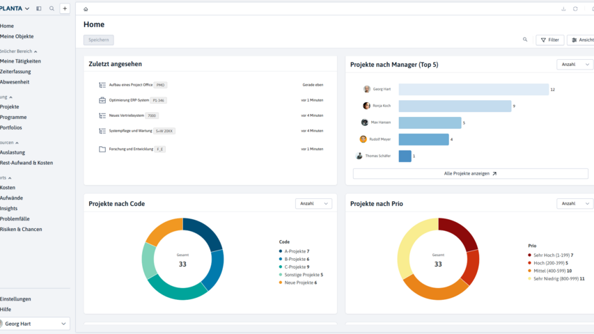Click icon beside Systempflege und Wartung
The height and width of the screenshot is (334, 594).
[102, 131]
